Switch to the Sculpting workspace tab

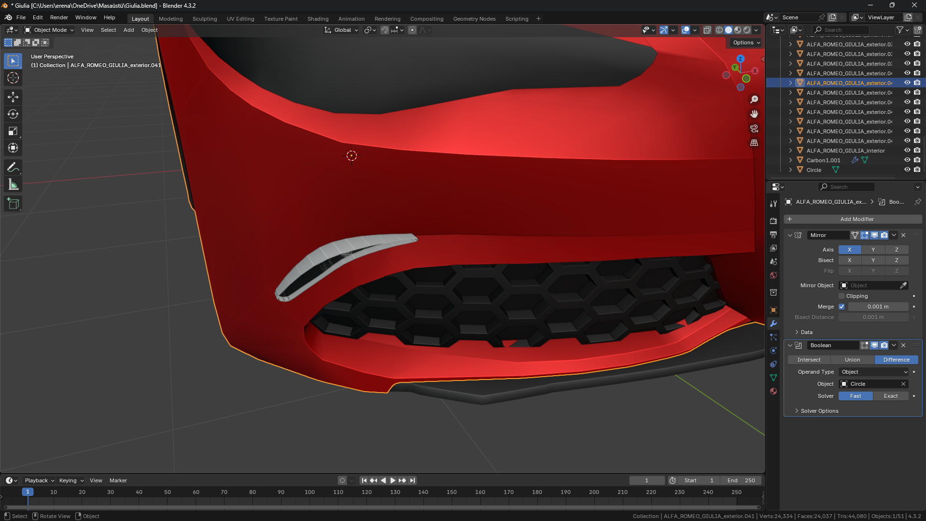point(205,19)
